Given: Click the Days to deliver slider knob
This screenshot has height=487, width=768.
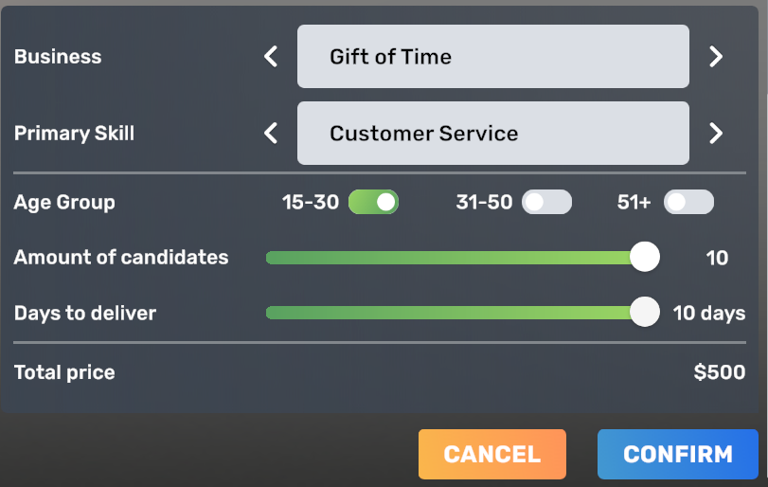Looking at the screenshot, I should pos(645,312).
